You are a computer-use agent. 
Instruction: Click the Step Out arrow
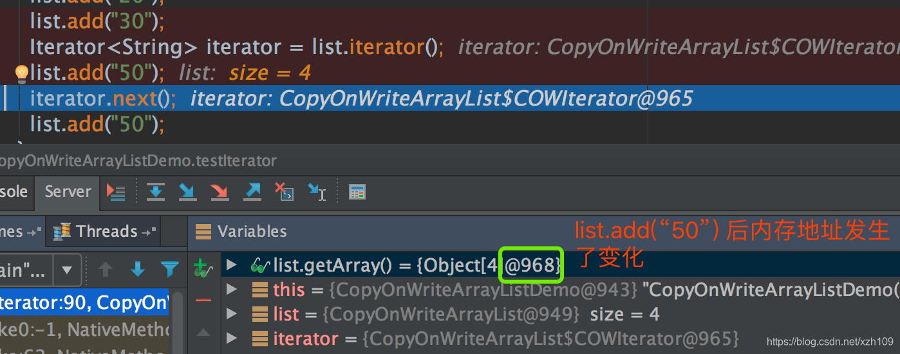tap(252, 191)
